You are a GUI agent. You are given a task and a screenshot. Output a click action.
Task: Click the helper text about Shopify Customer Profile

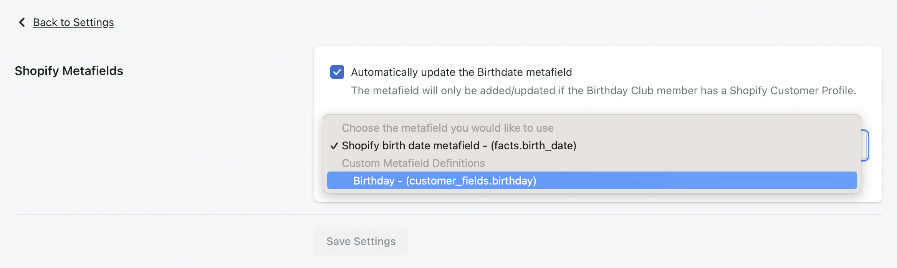point(603,91)
